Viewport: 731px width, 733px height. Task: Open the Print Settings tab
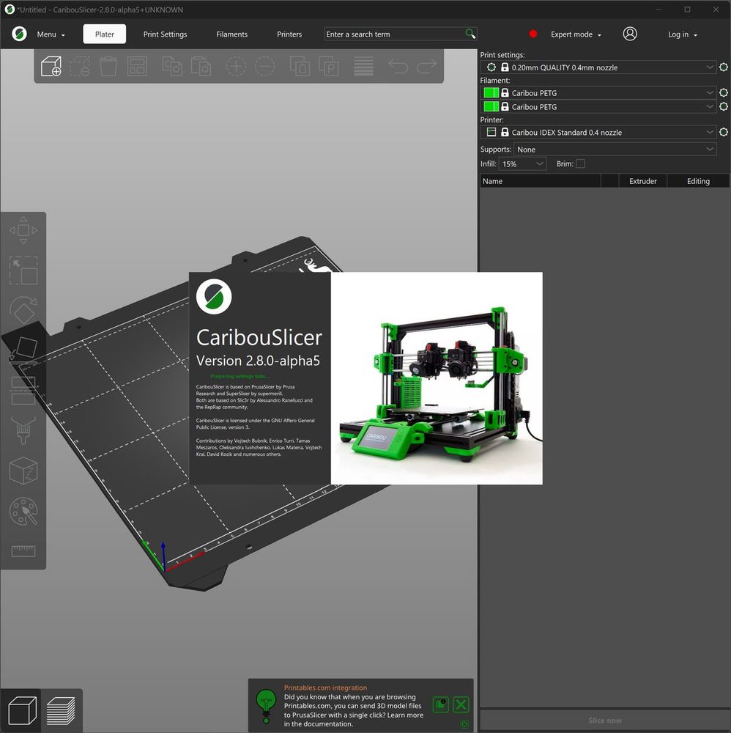(x=165, y=34)
